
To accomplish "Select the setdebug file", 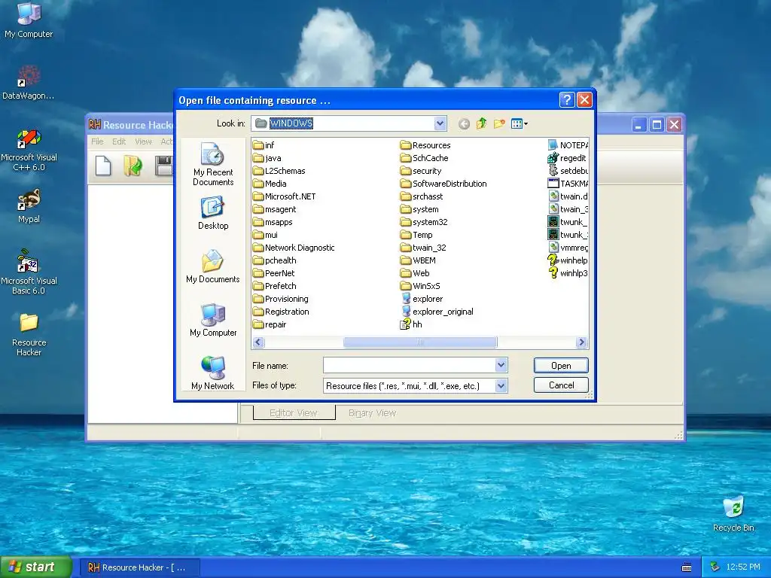I will (568, 171).
